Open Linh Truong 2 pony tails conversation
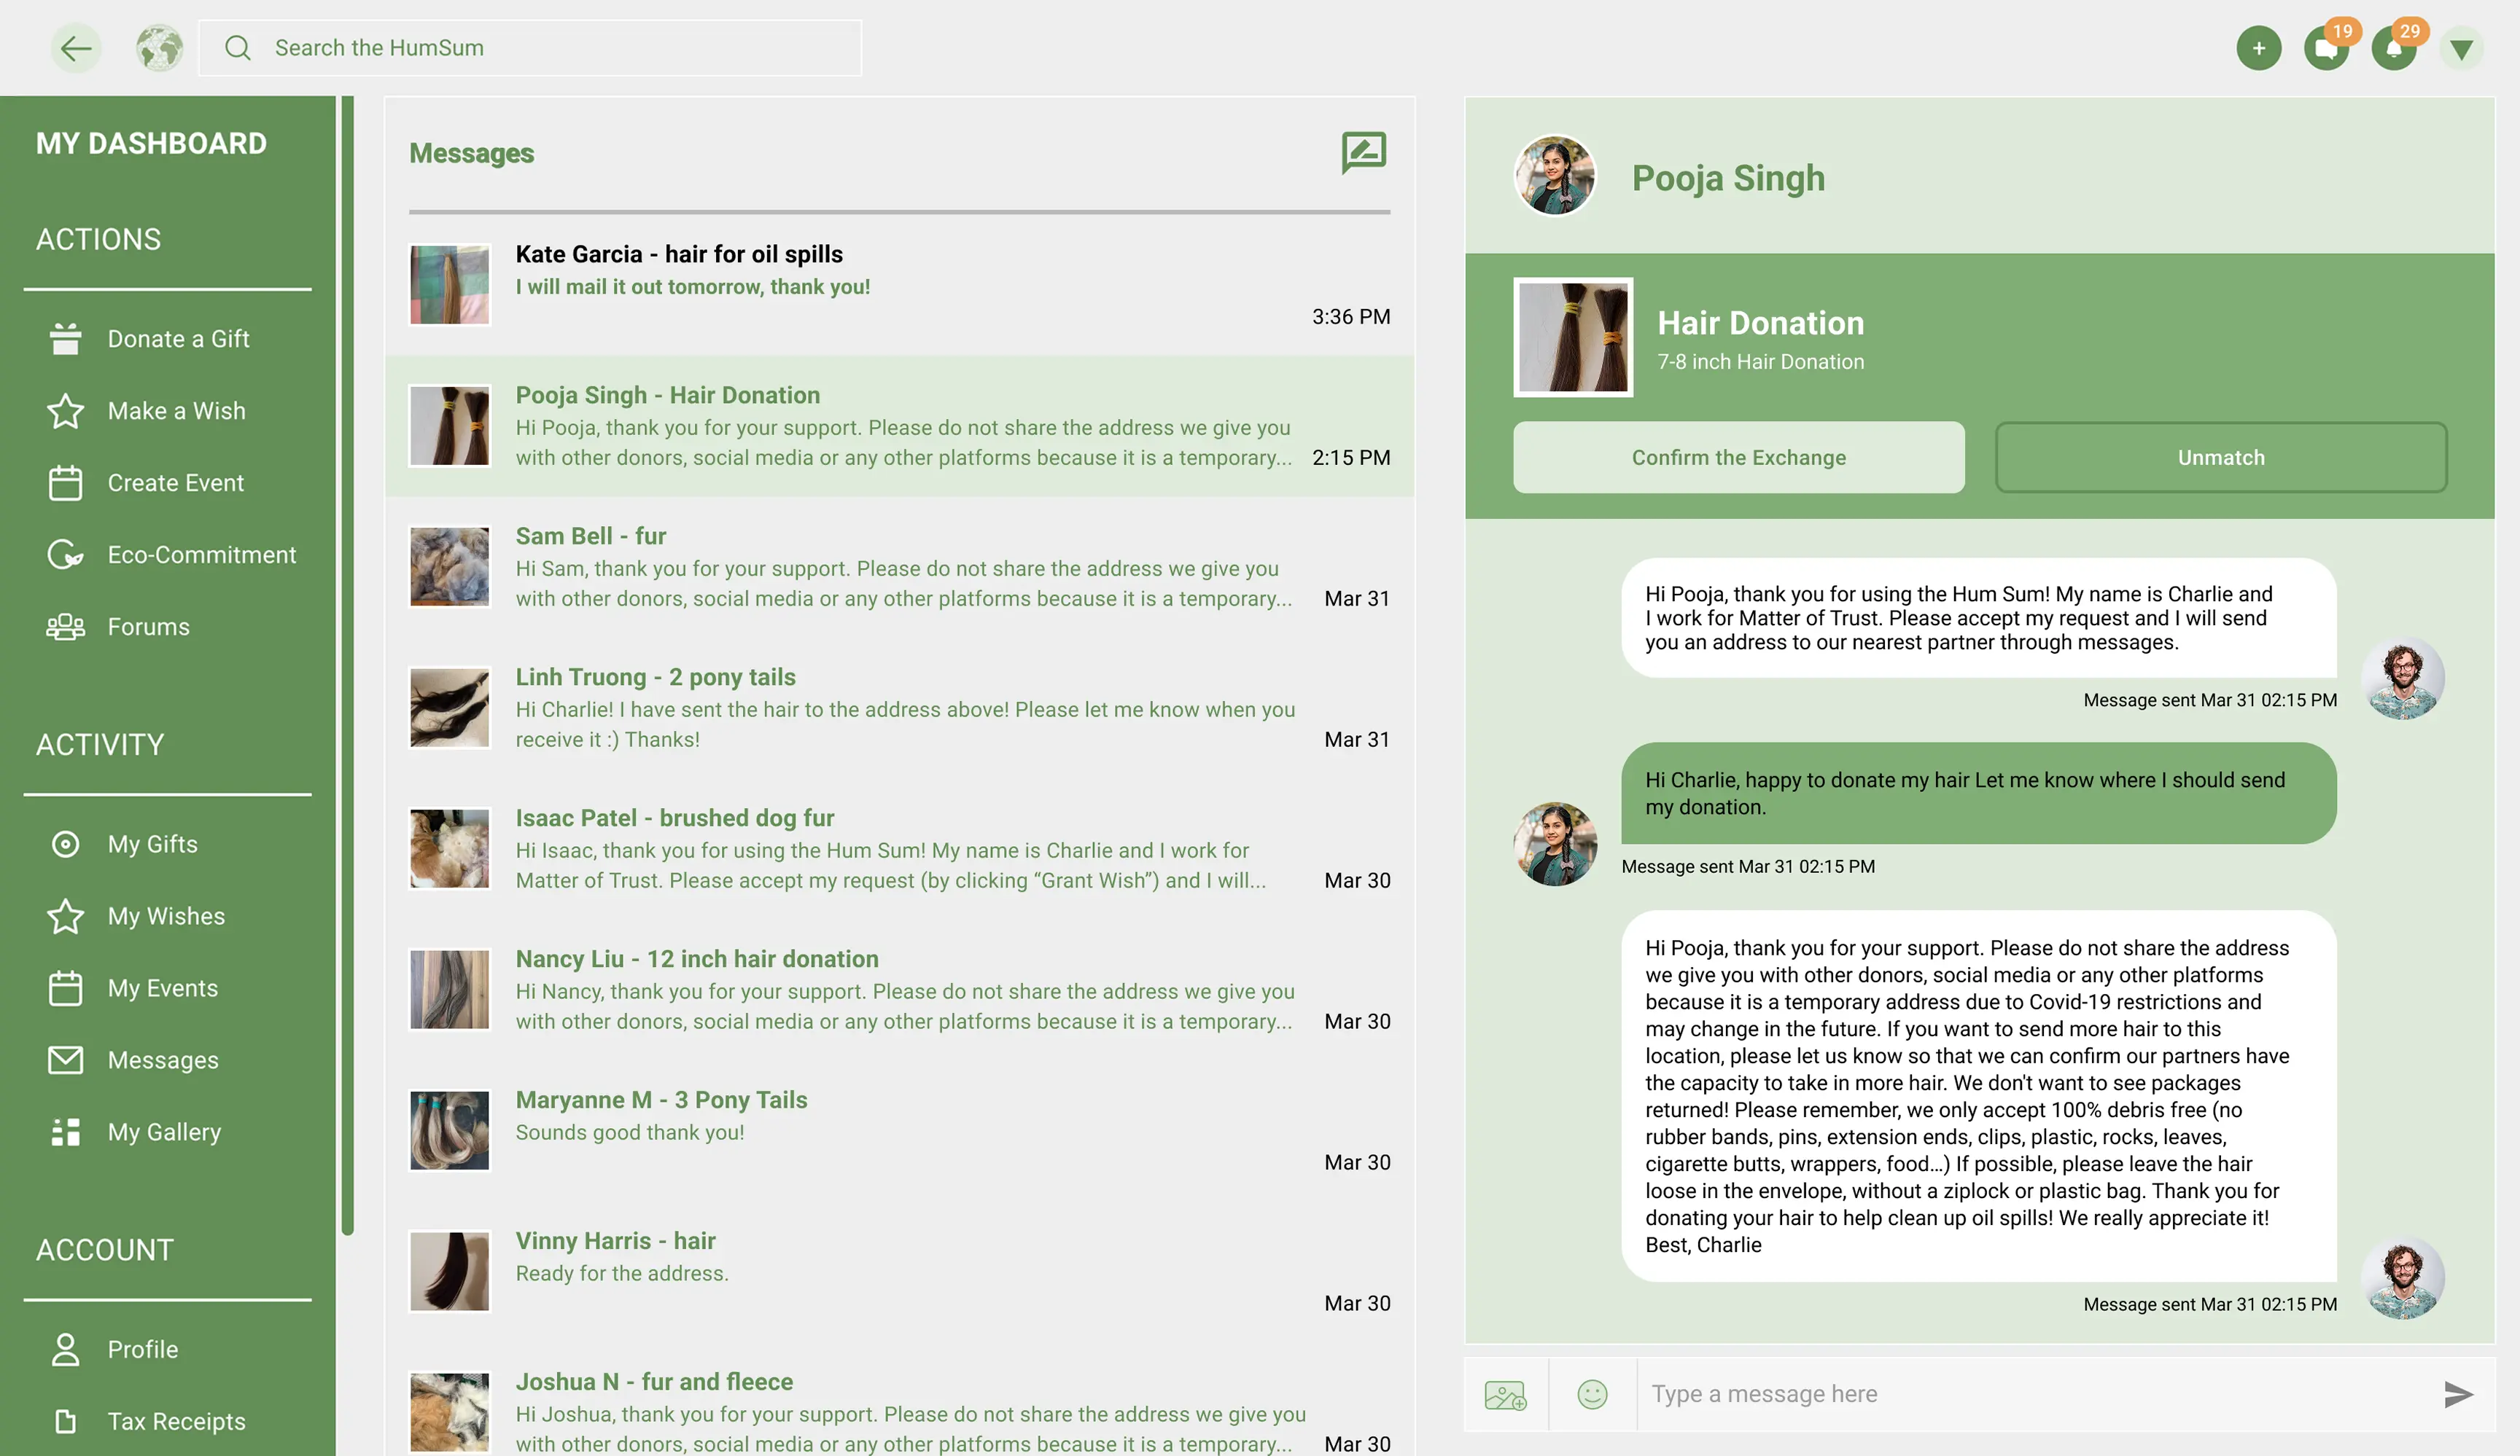 (899, 708)
